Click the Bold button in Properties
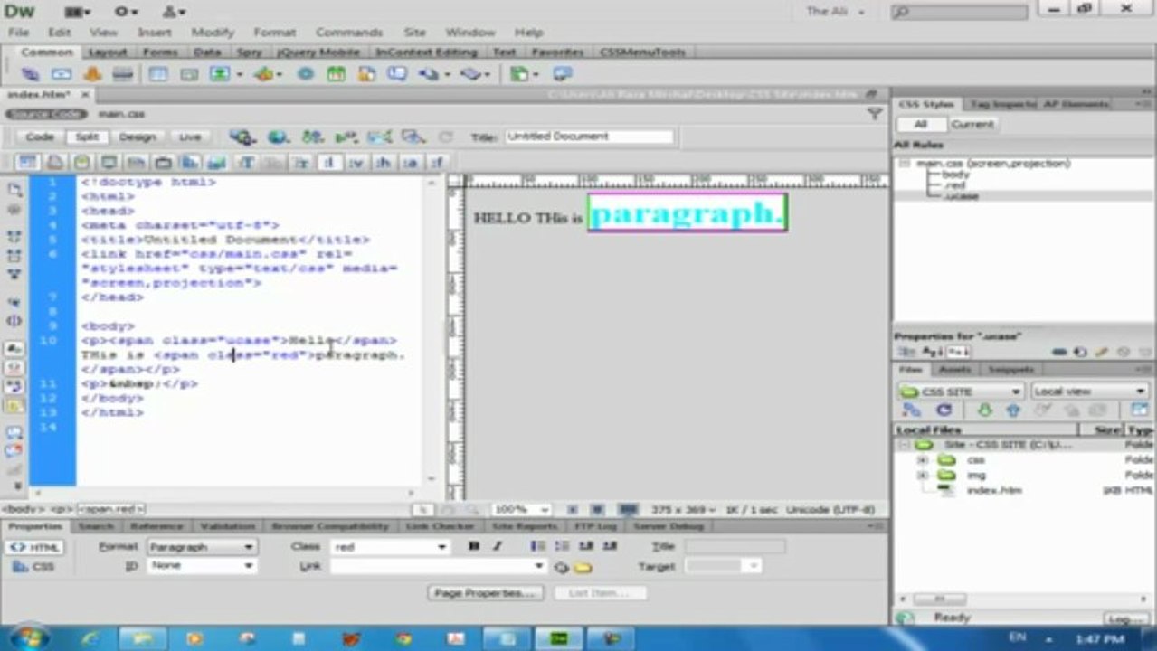The height and width of the screenshot is (651, 1157). tap(473, 546)
